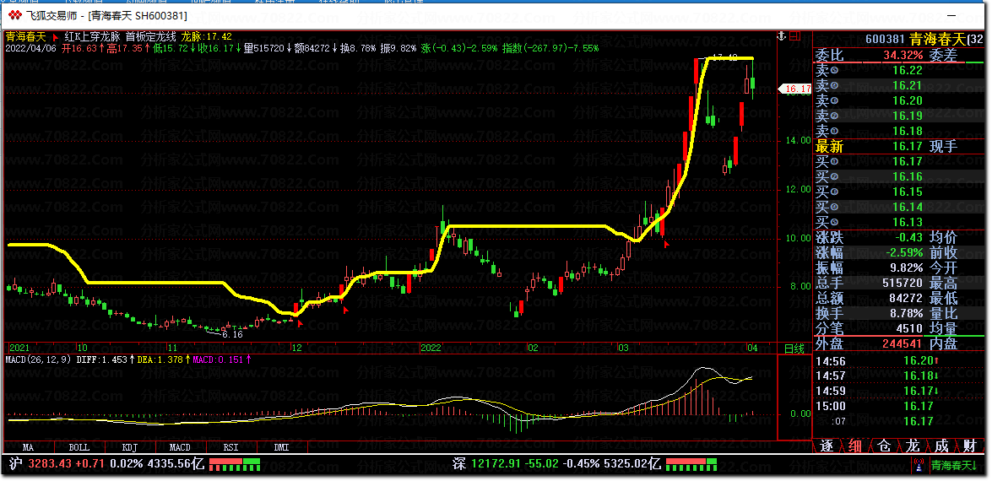Click buy-one price 16.17 in 买 row
Image resolution: width=992 pixels, height=481 pixels.
click(908, 161)
